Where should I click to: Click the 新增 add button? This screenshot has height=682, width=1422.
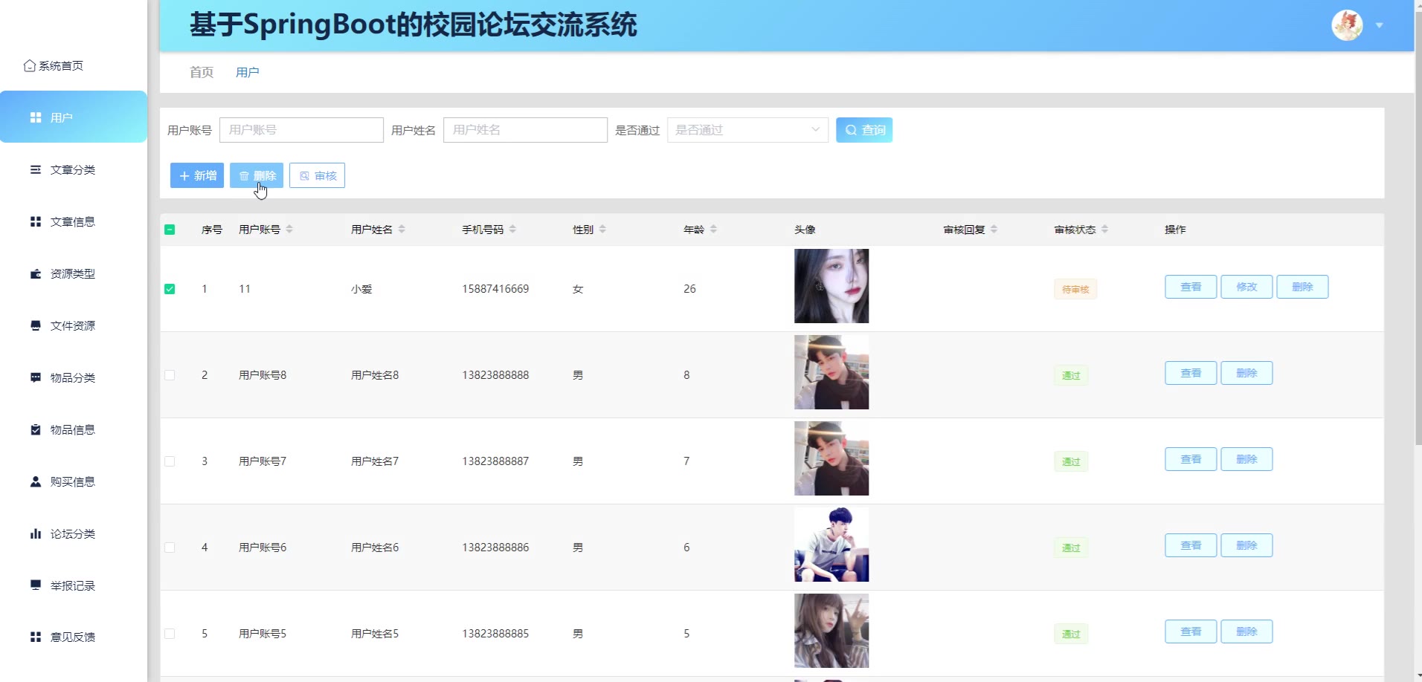tap(197, 176)
